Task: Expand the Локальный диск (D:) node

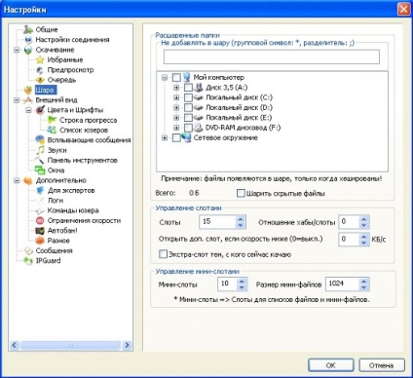Action: click(x=176, y=107)
